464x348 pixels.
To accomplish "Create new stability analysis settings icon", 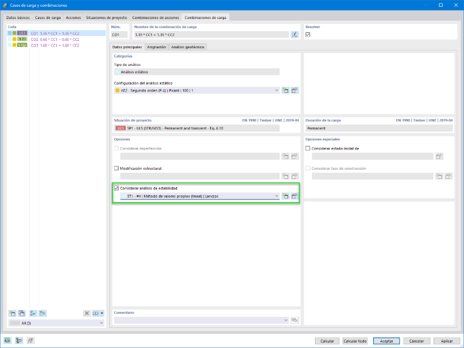I will (x=285, y=196).
